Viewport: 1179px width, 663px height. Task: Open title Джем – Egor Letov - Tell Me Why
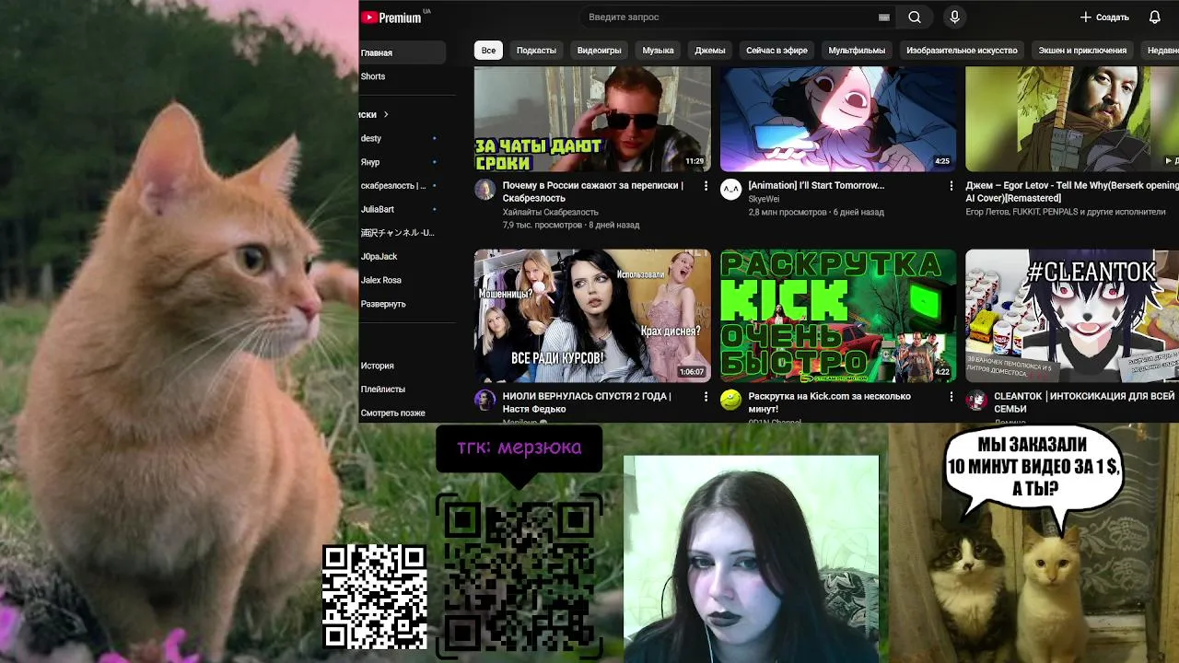1071,192
